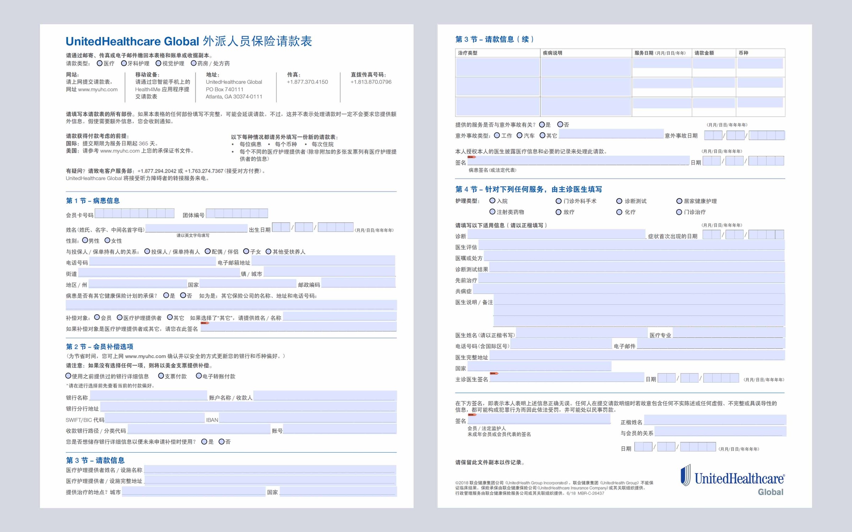The image size is (852, 532).
Task: Click the 共病症 field
Action: click(629, 289)
